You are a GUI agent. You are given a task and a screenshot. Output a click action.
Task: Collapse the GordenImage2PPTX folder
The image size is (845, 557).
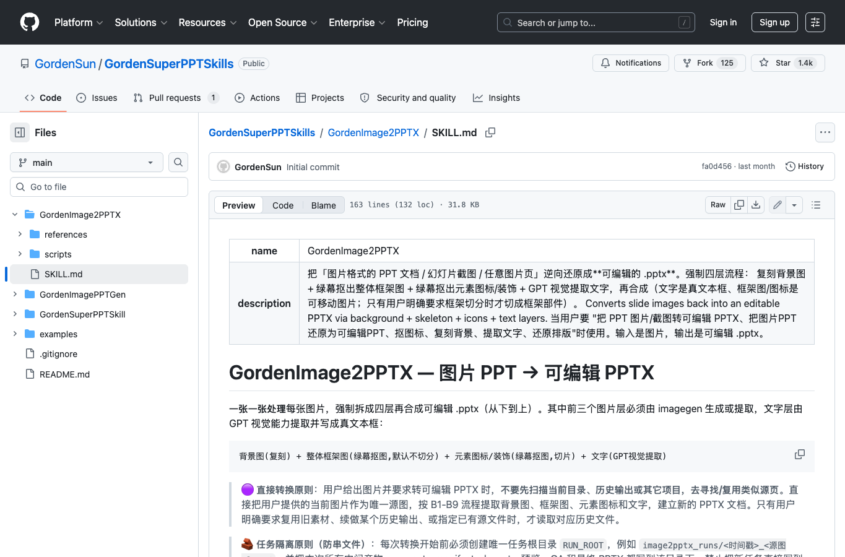tap(15, 215)
